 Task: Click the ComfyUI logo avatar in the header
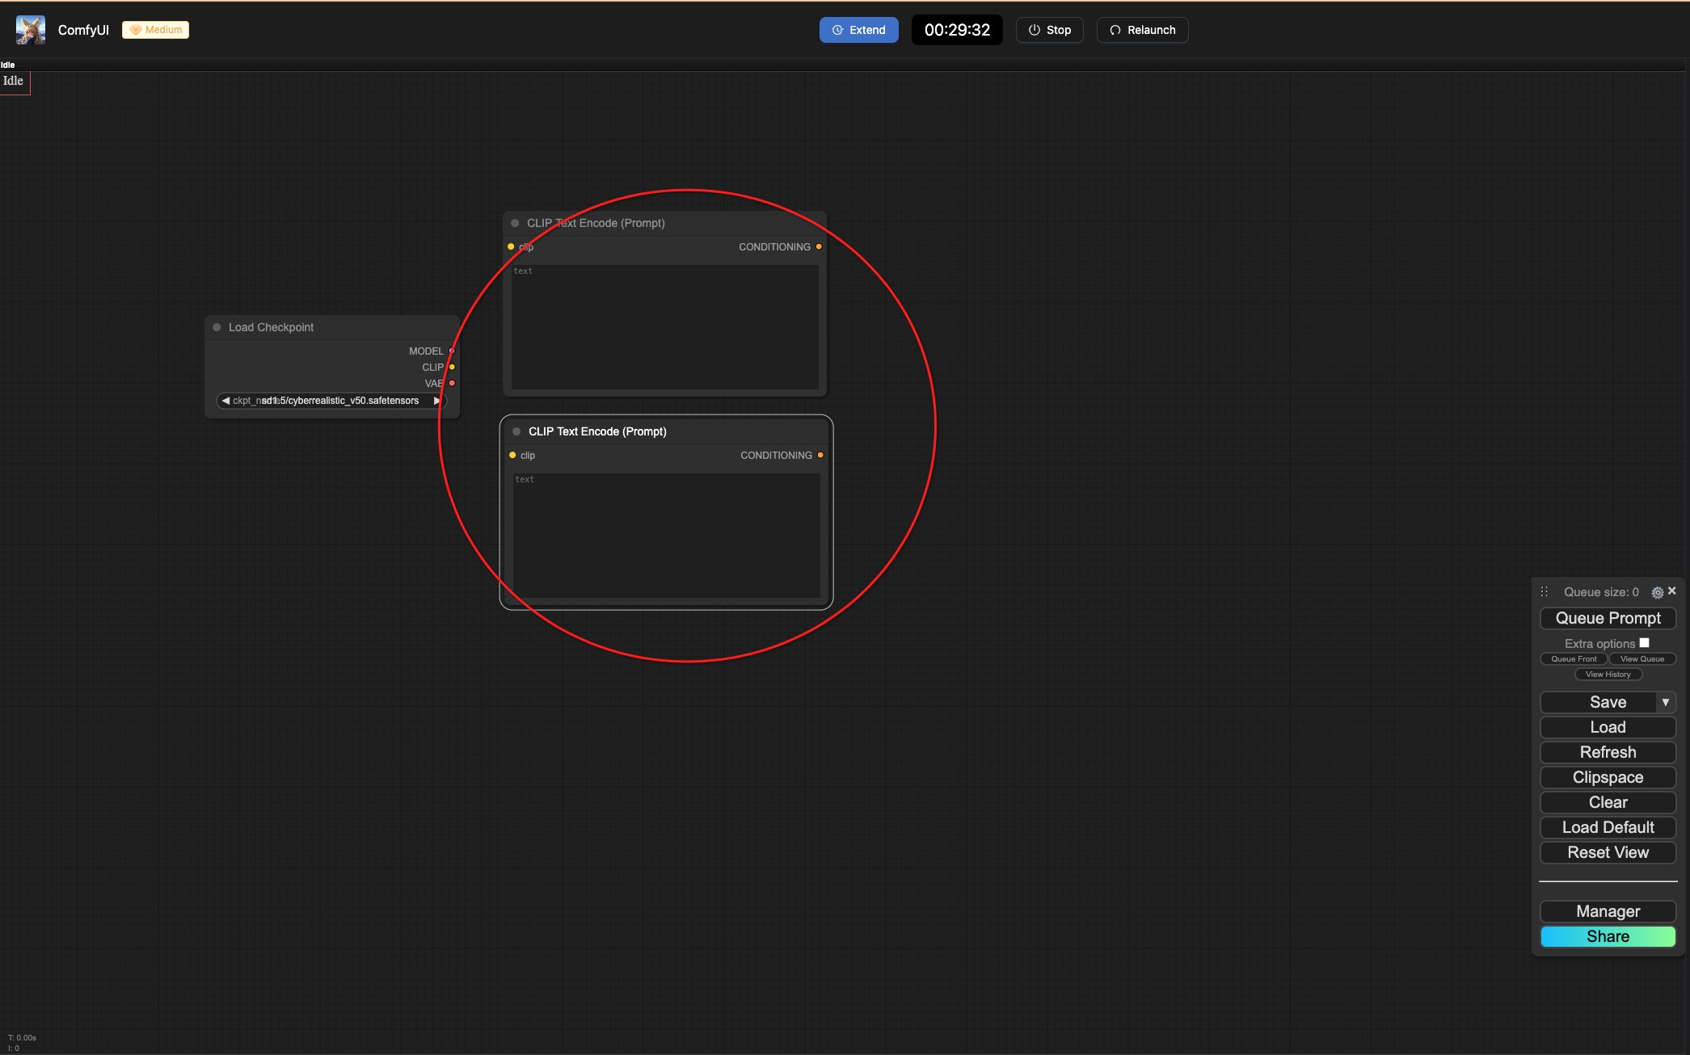31,30
